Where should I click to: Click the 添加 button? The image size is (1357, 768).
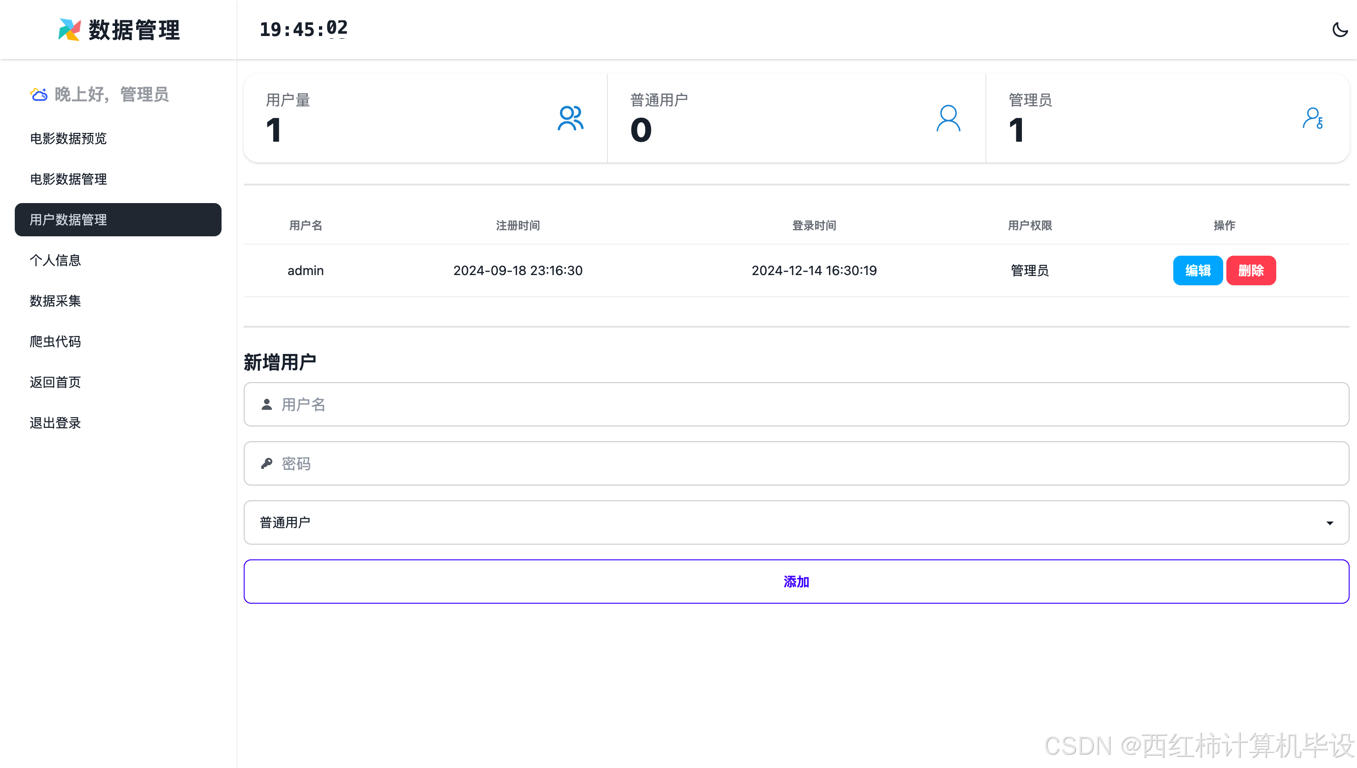[796, 581]
